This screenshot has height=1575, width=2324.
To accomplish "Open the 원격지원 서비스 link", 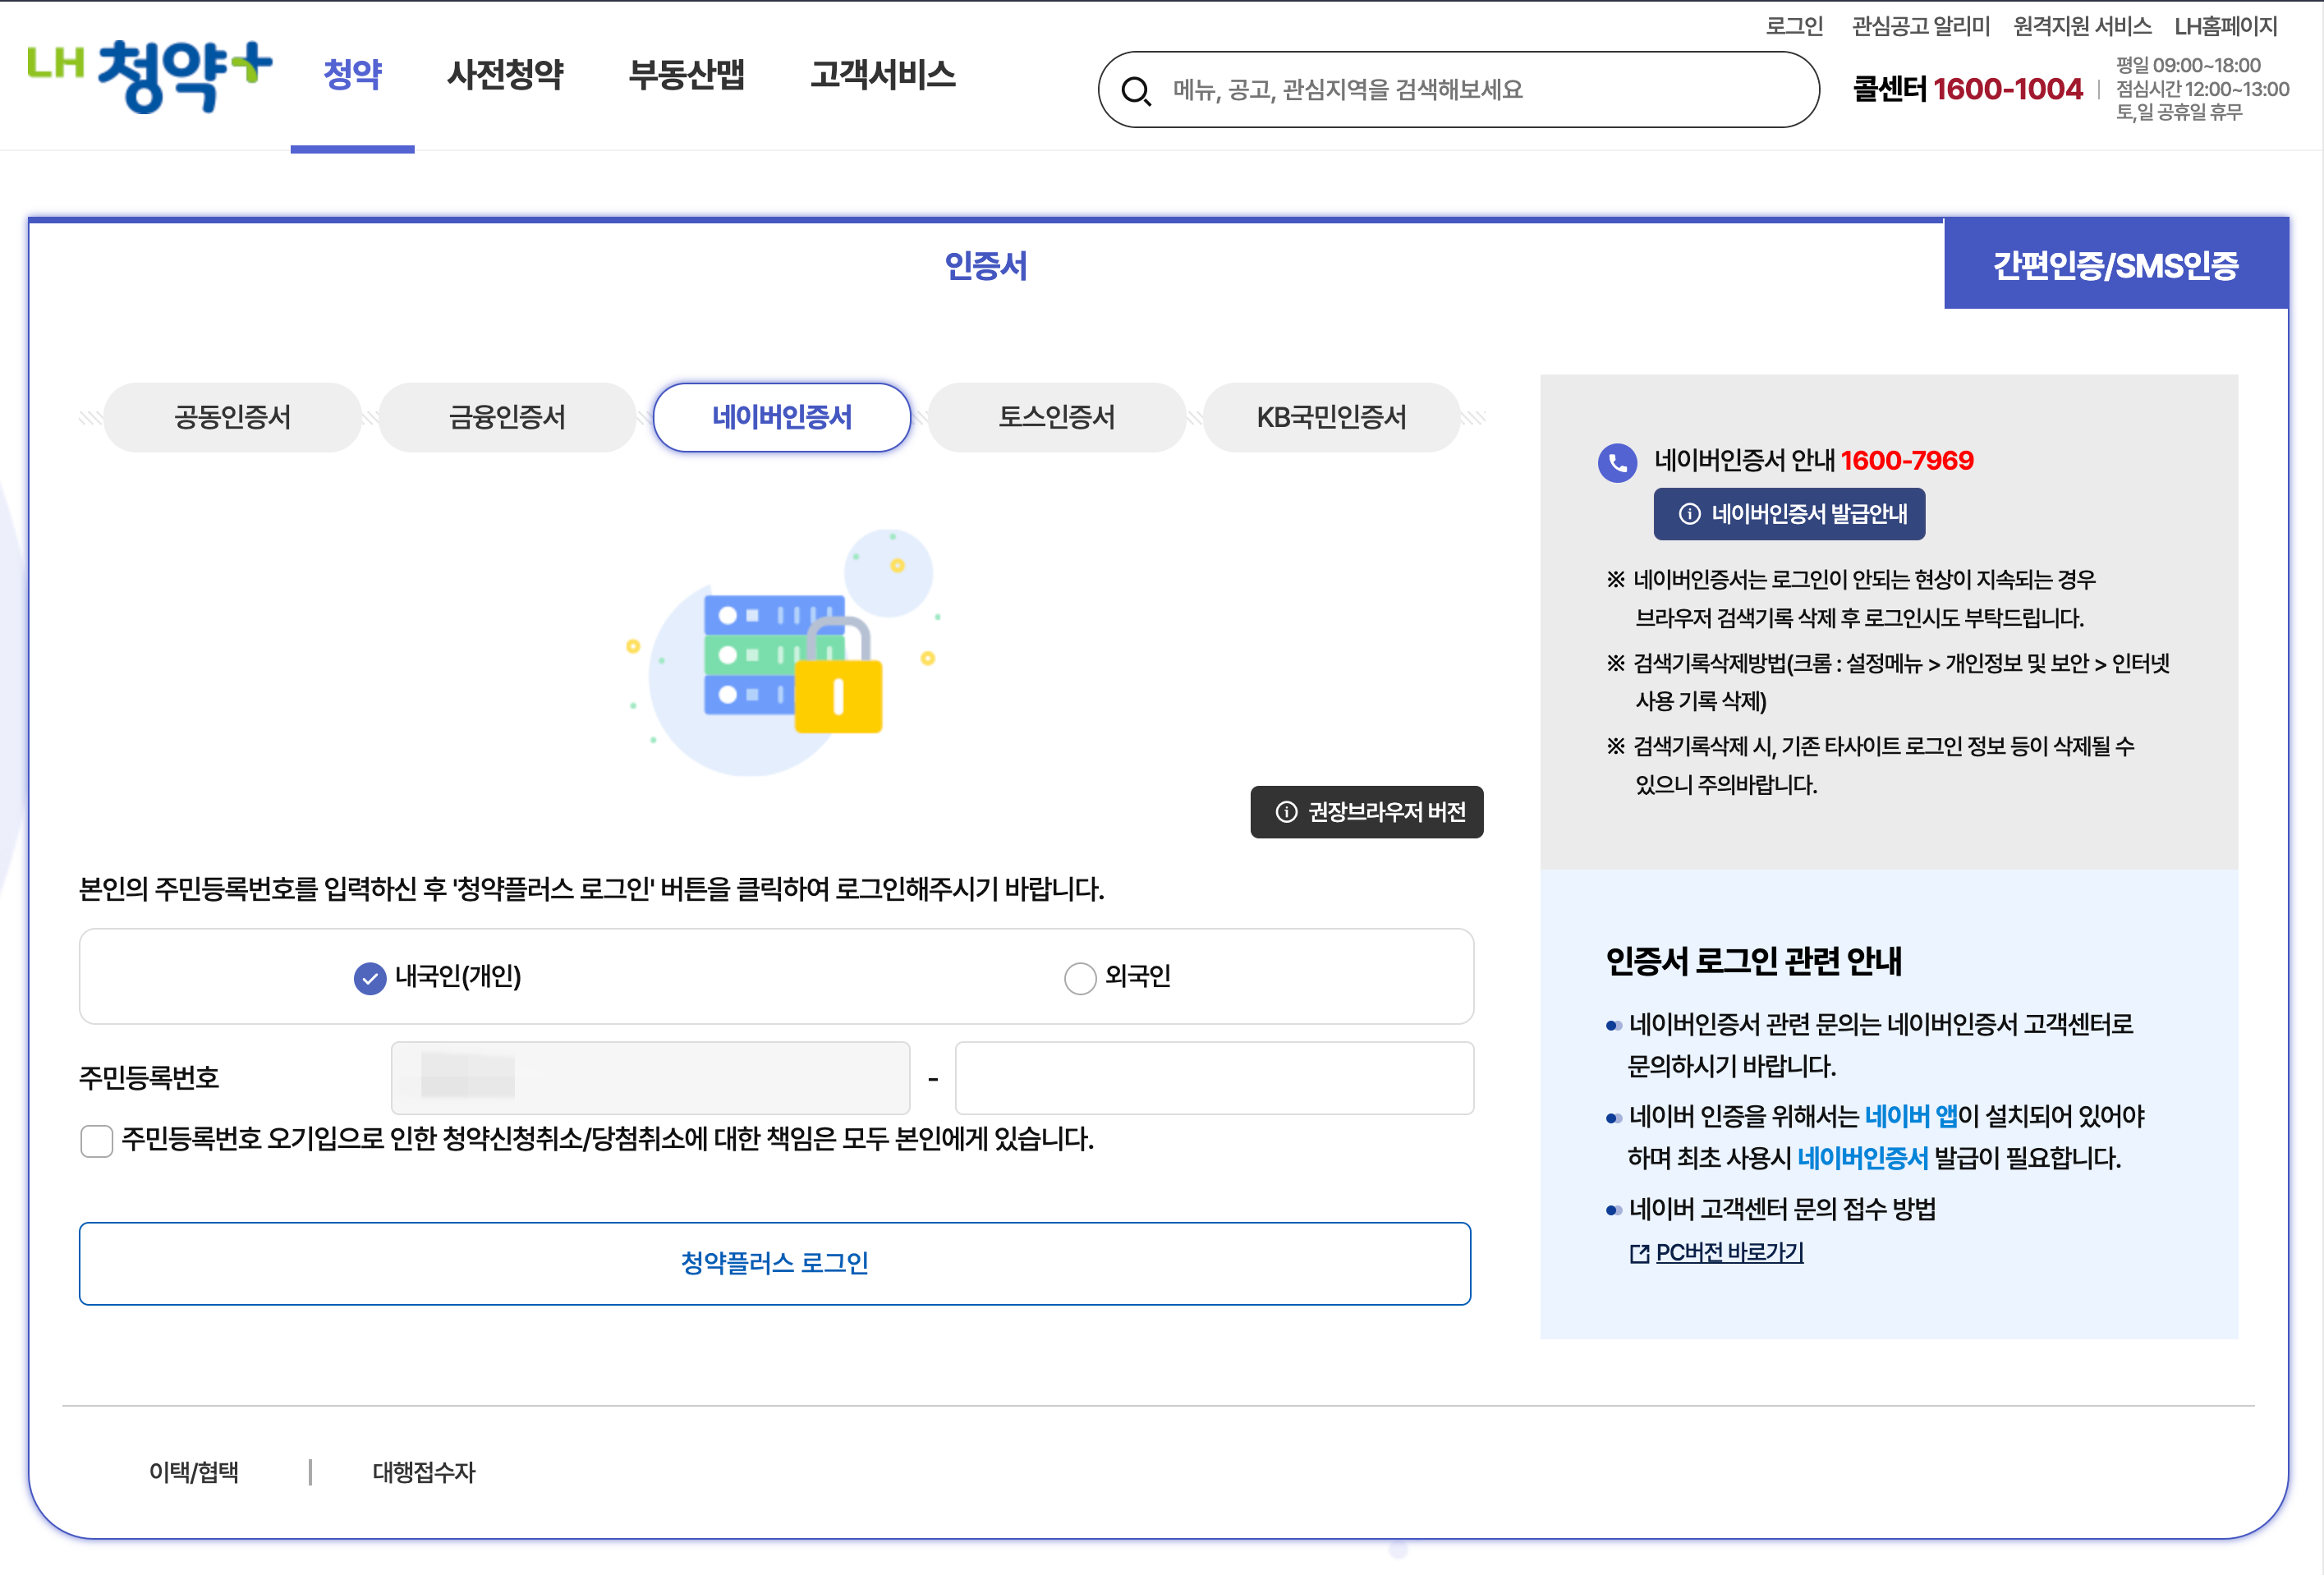I will (2082, 26).
